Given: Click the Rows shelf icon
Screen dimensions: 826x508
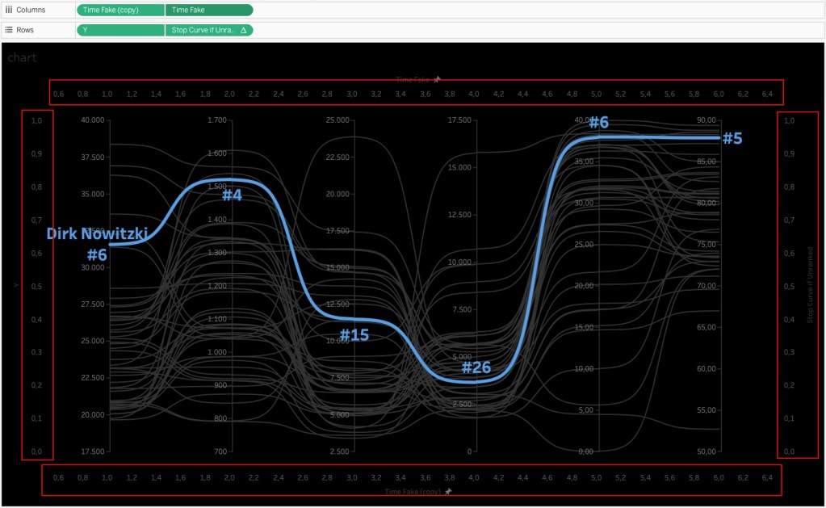Looking at the screenshot, I should point(8,30).
